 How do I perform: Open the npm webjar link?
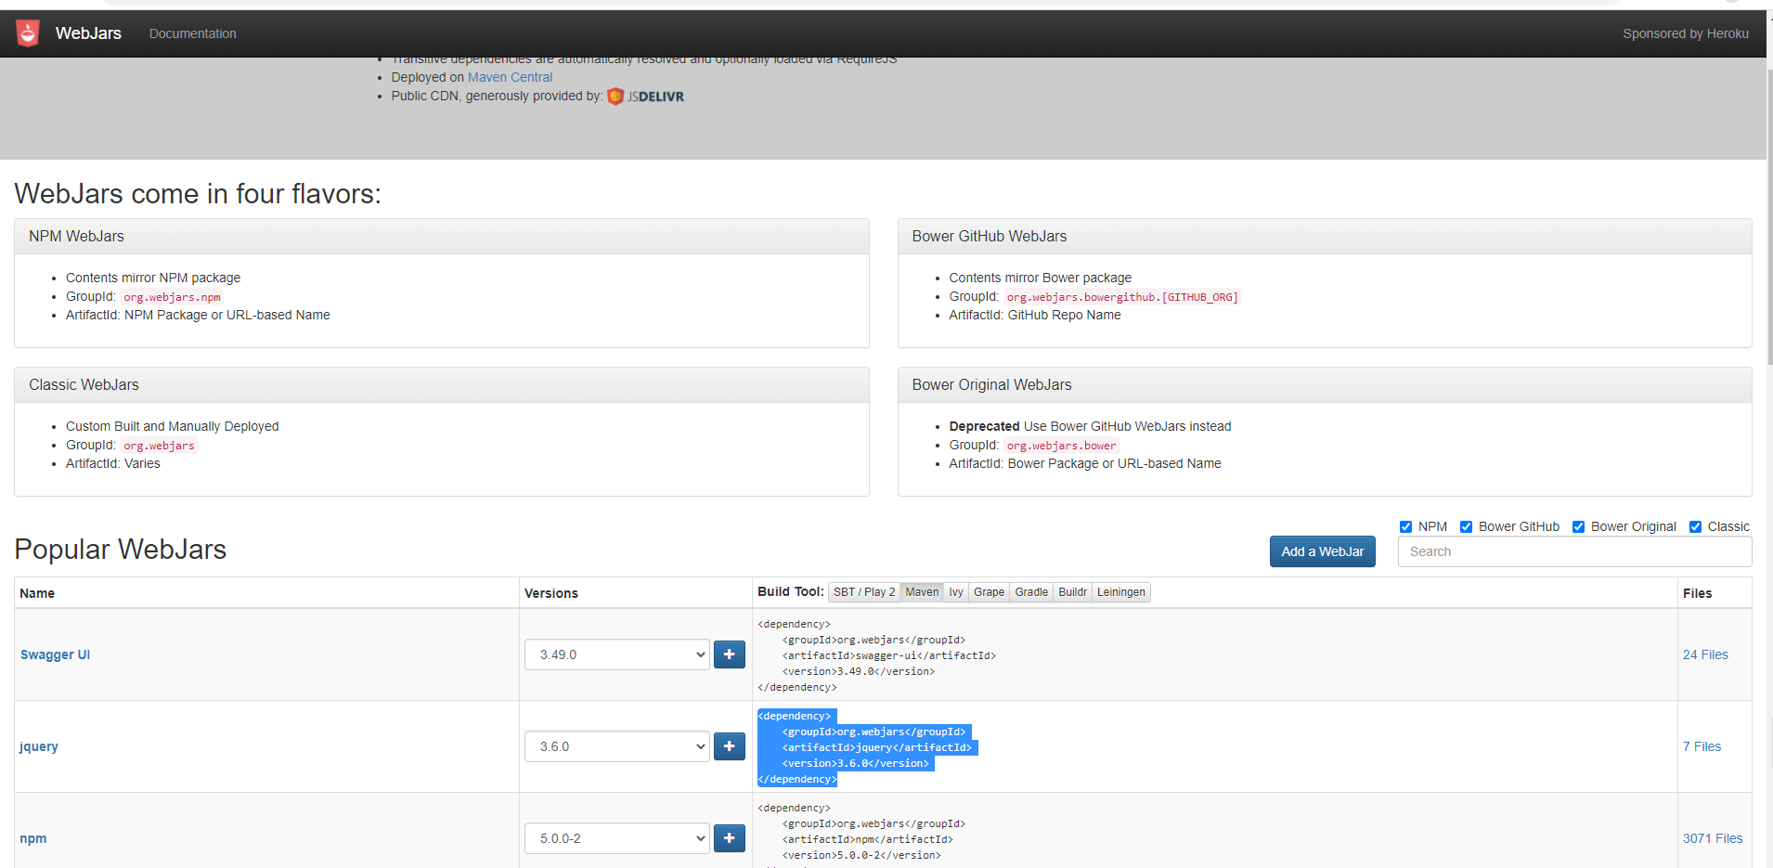[x=33, y=838]
